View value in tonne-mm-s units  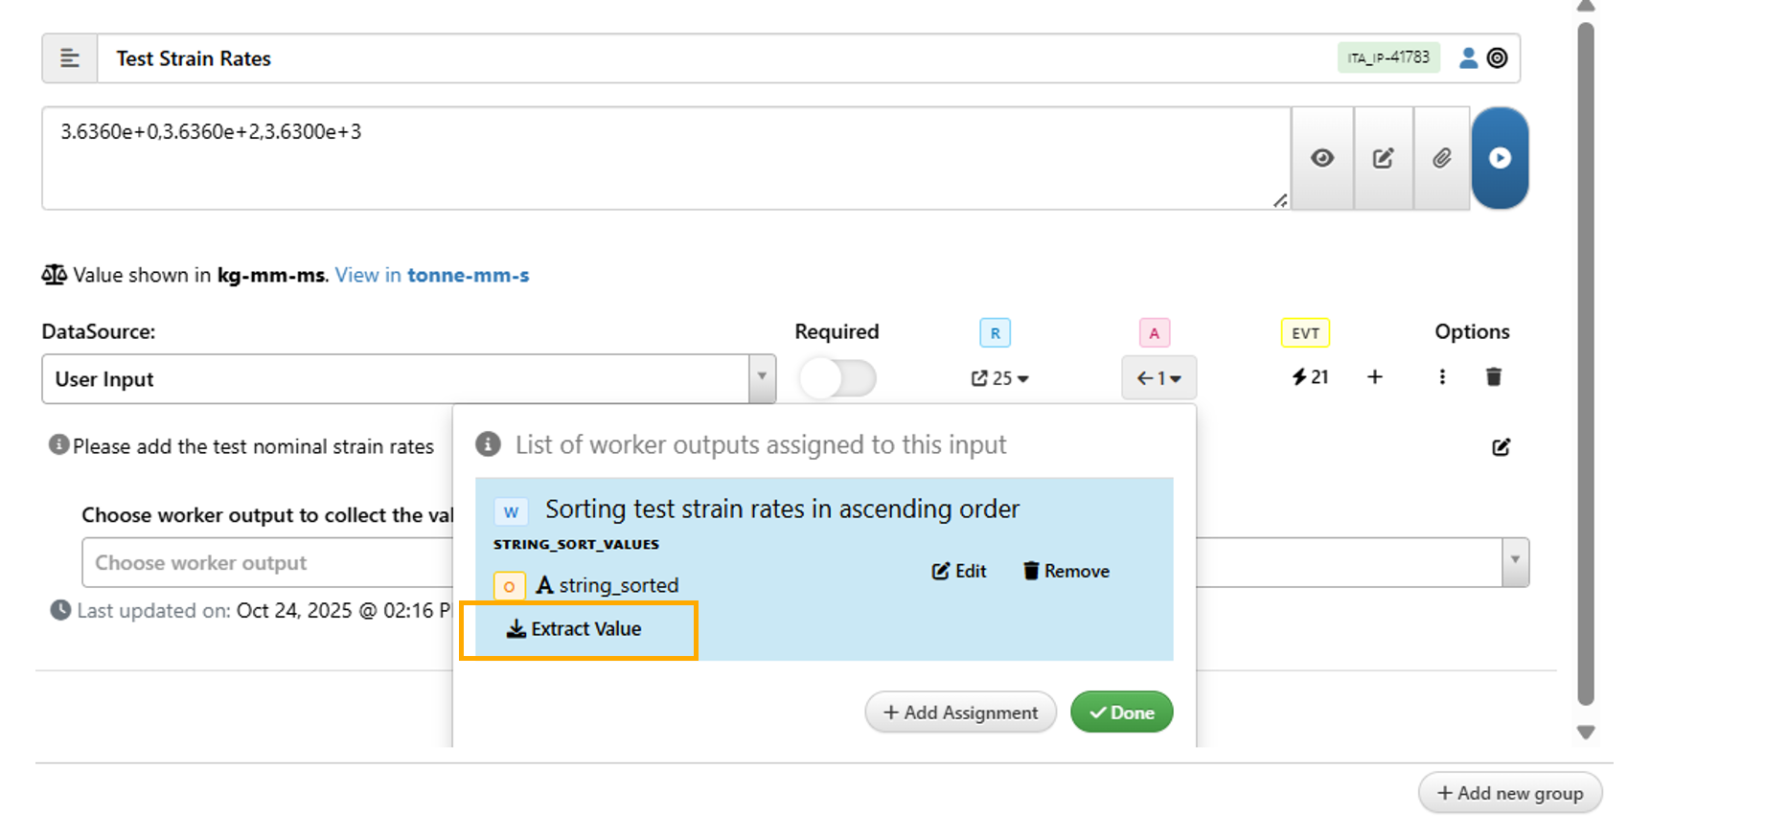431,276
